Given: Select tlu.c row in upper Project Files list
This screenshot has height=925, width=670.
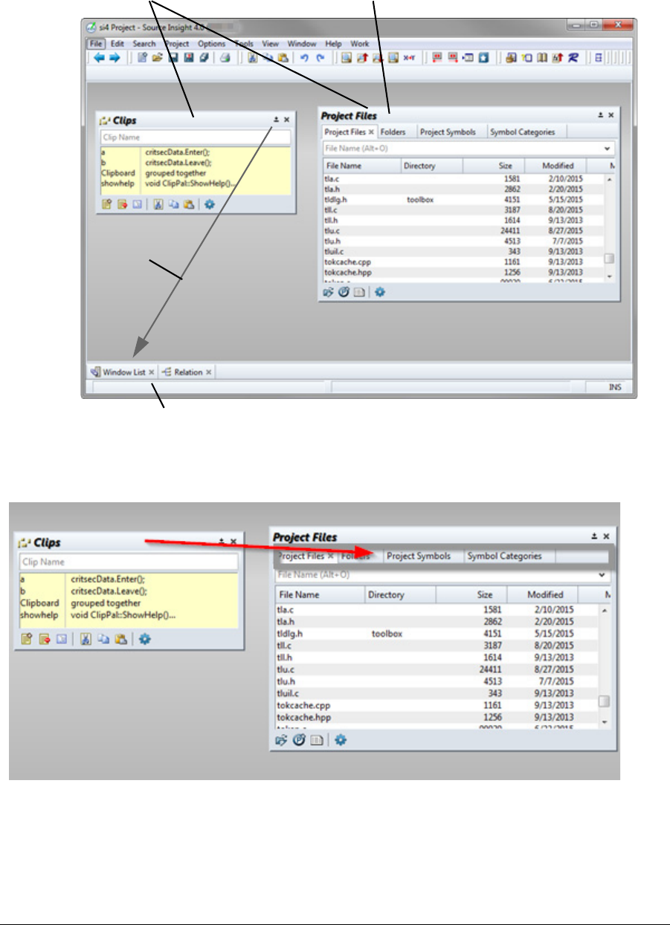Looking at the screenshot, I should click(x=463, y=231).
